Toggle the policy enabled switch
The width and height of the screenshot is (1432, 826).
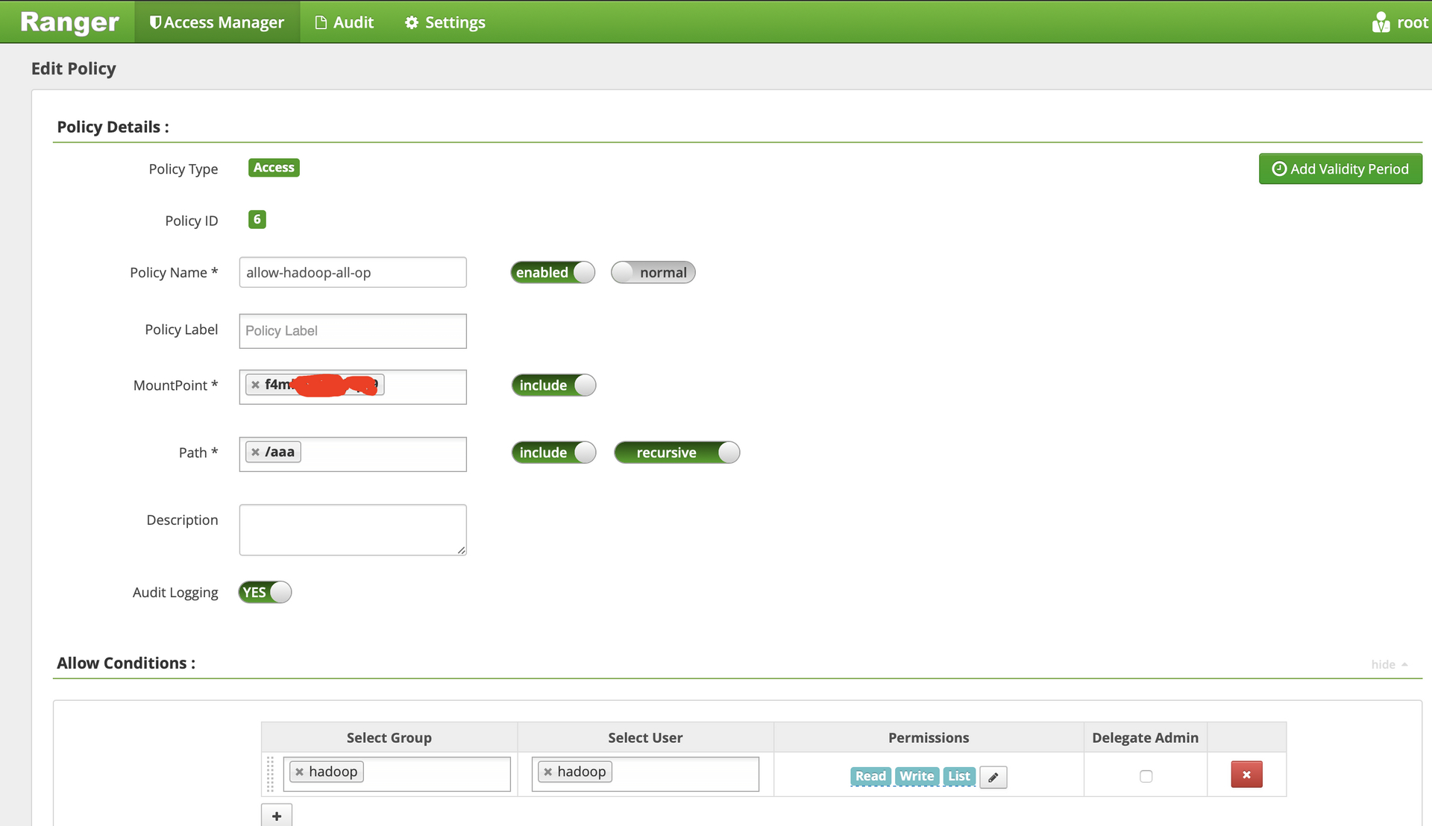click(553, 272)
